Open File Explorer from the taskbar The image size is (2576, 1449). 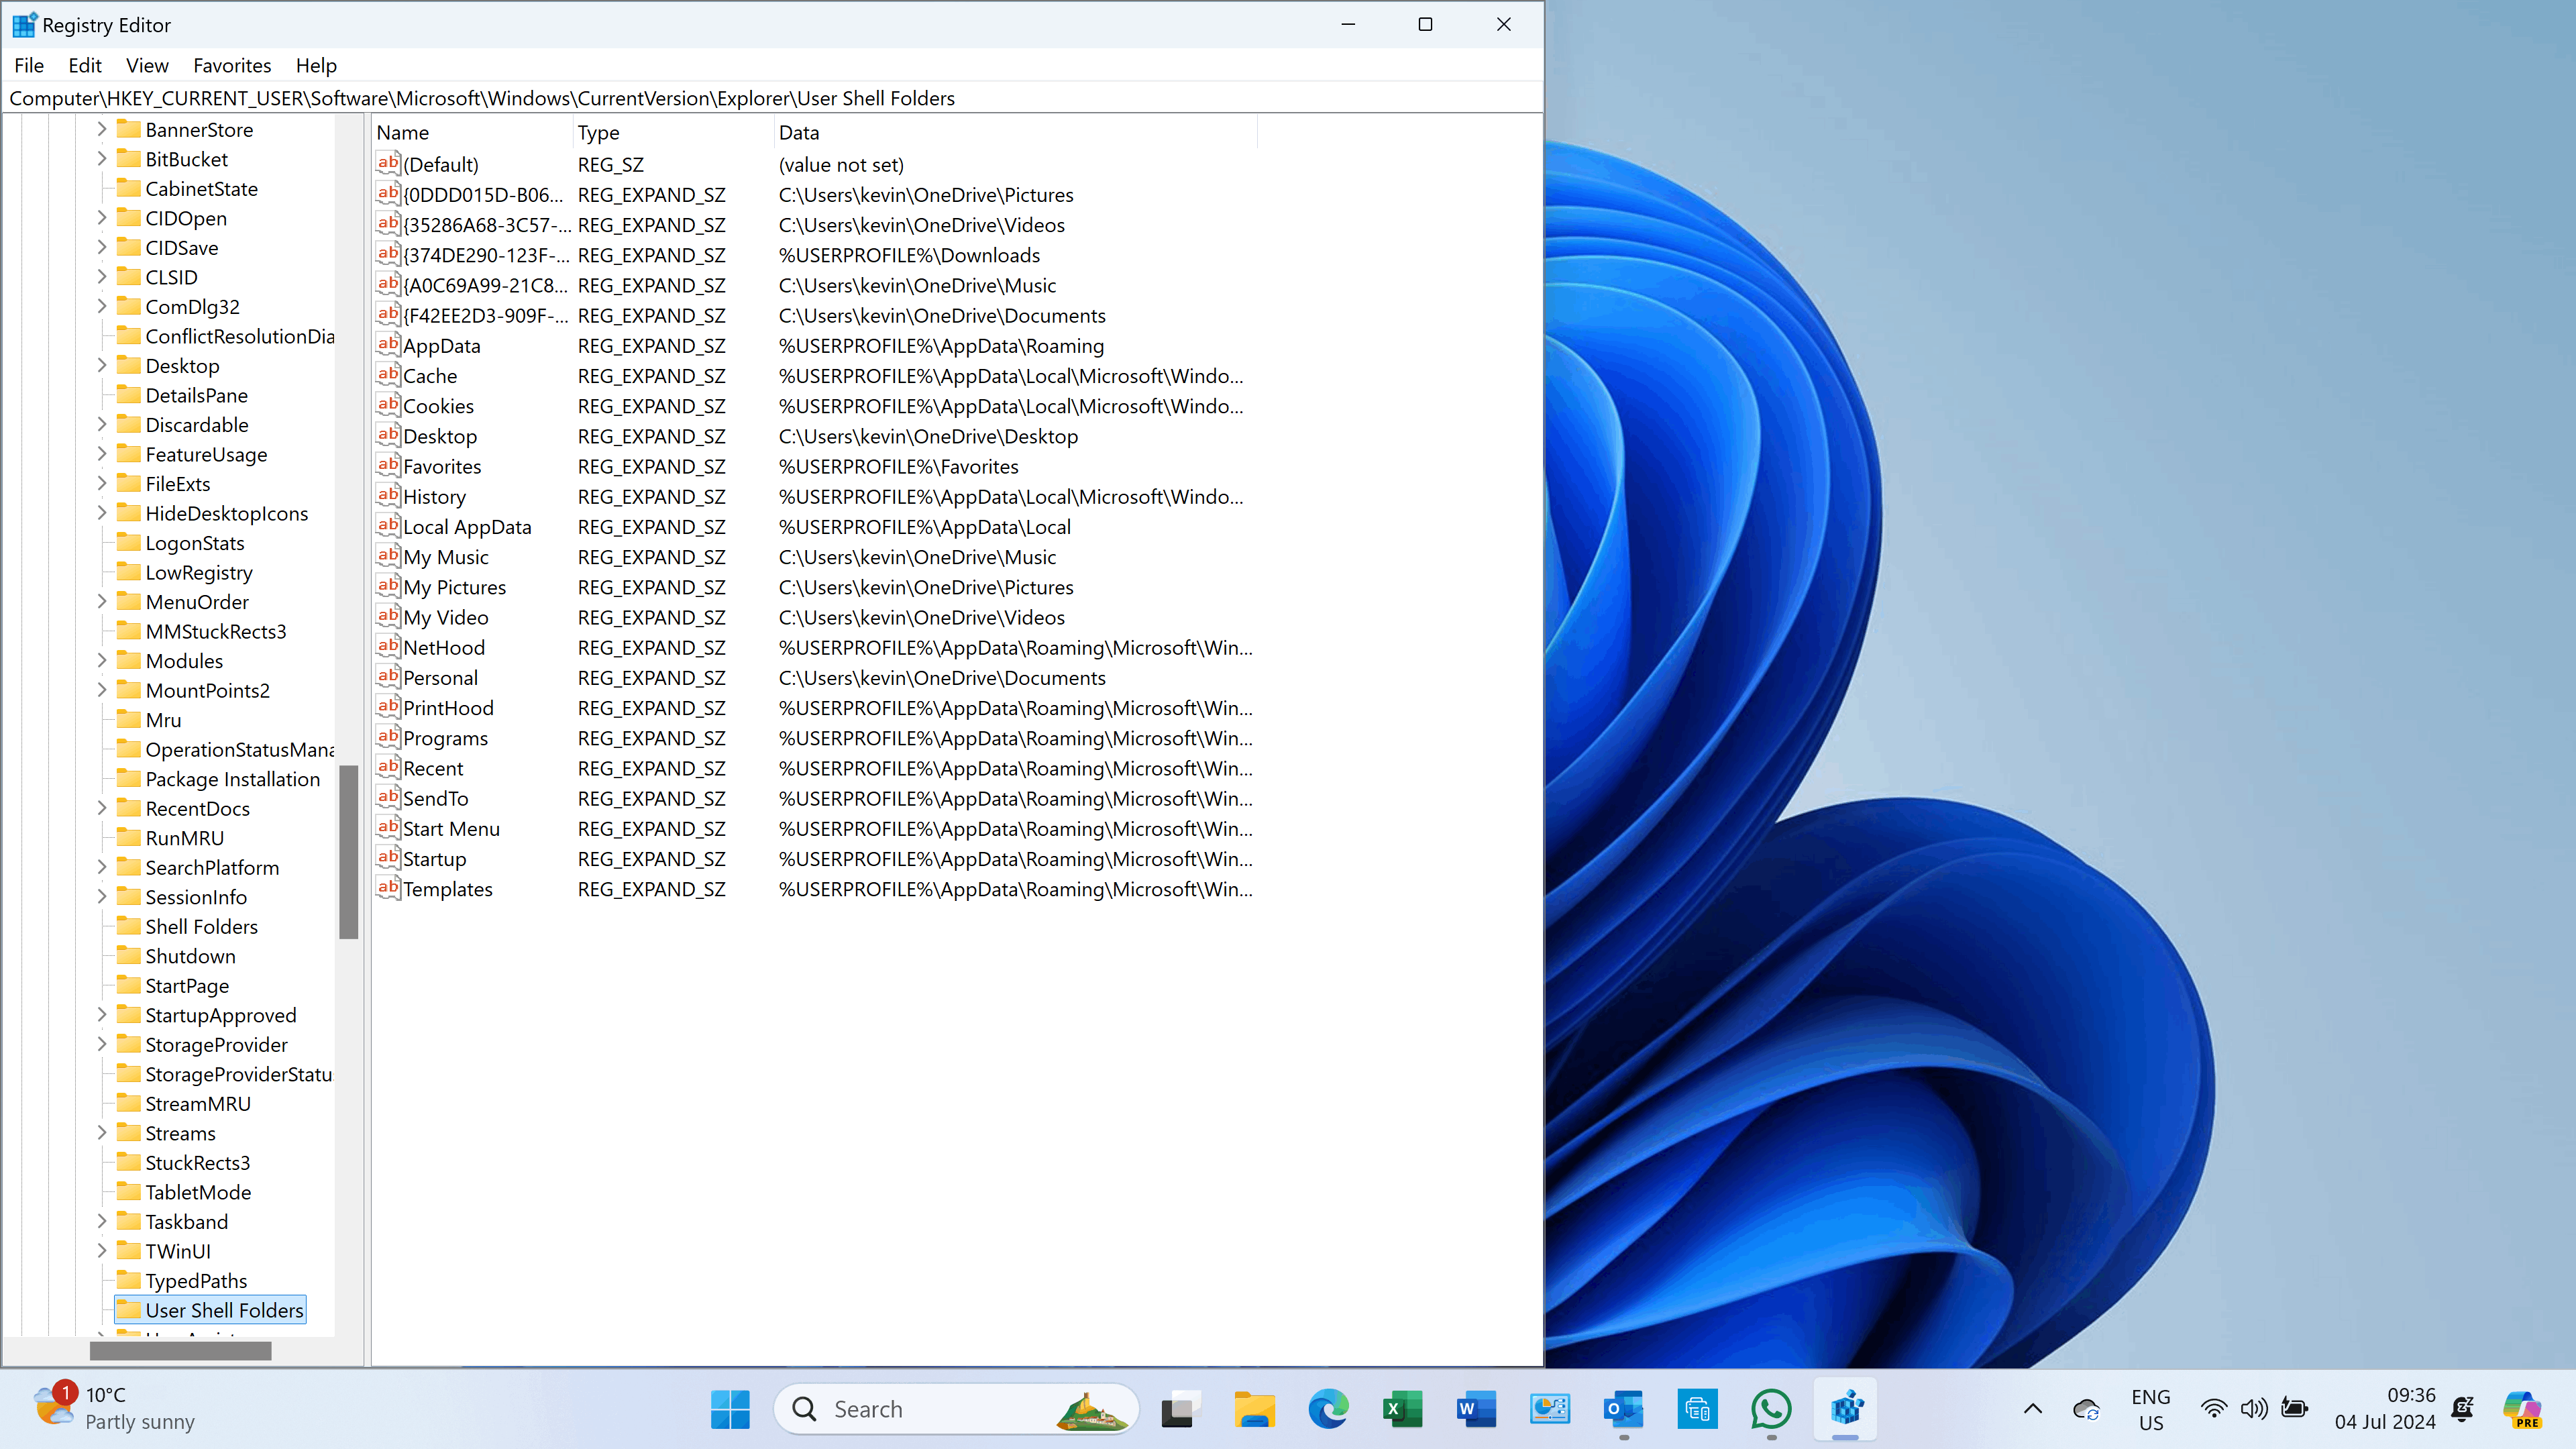tap(1254, 1409)
